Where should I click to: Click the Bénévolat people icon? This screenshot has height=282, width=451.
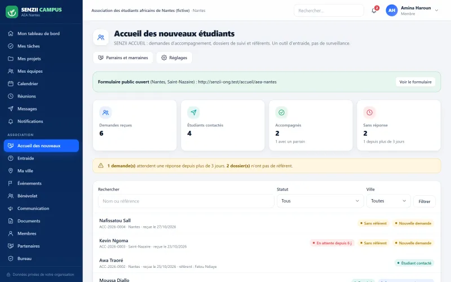(11, 196)
